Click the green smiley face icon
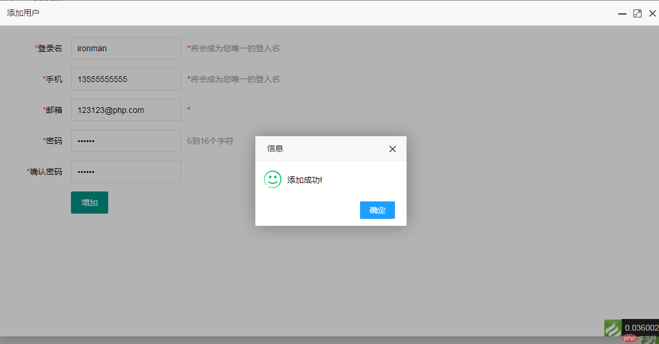659x344 pixels. (273, 180)
